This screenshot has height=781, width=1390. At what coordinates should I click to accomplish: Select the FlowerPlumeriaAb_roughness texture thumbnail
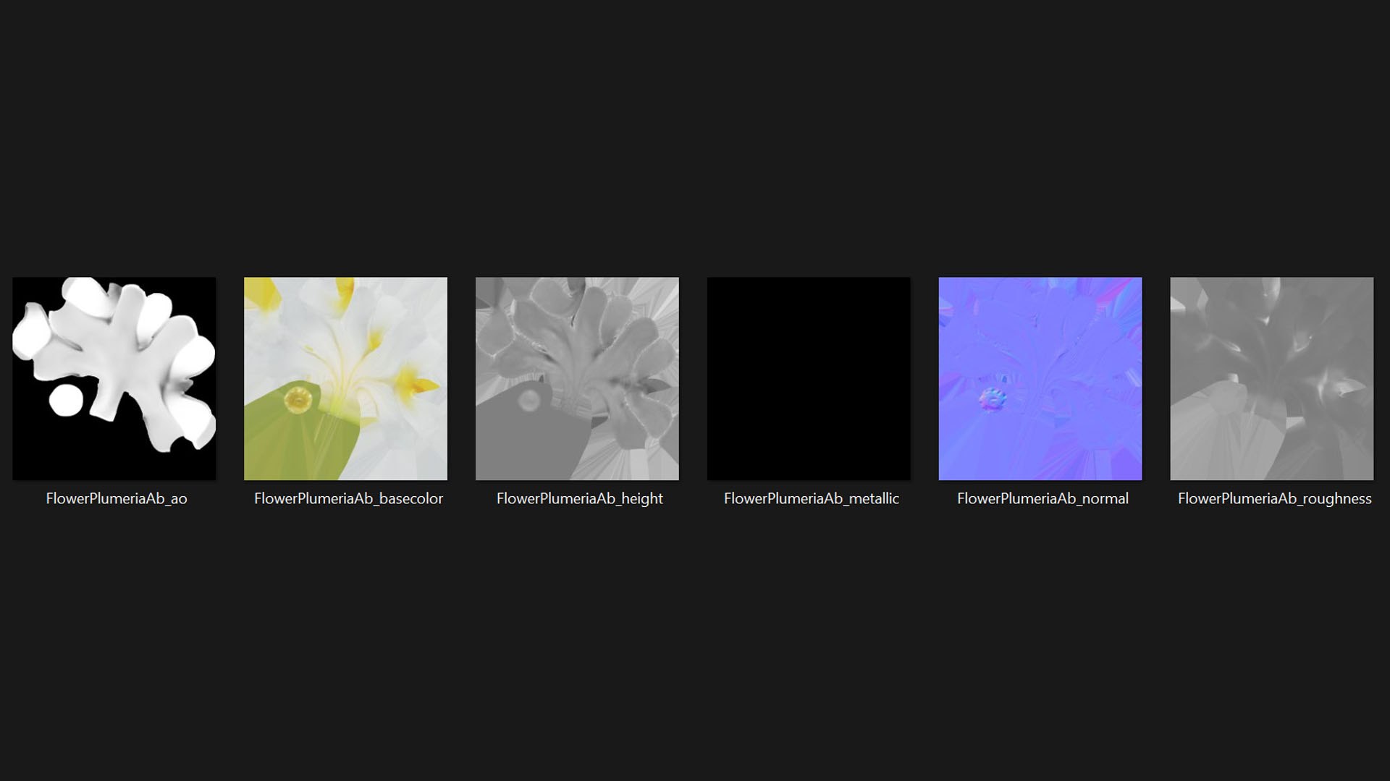click(x=1272, y=378)
